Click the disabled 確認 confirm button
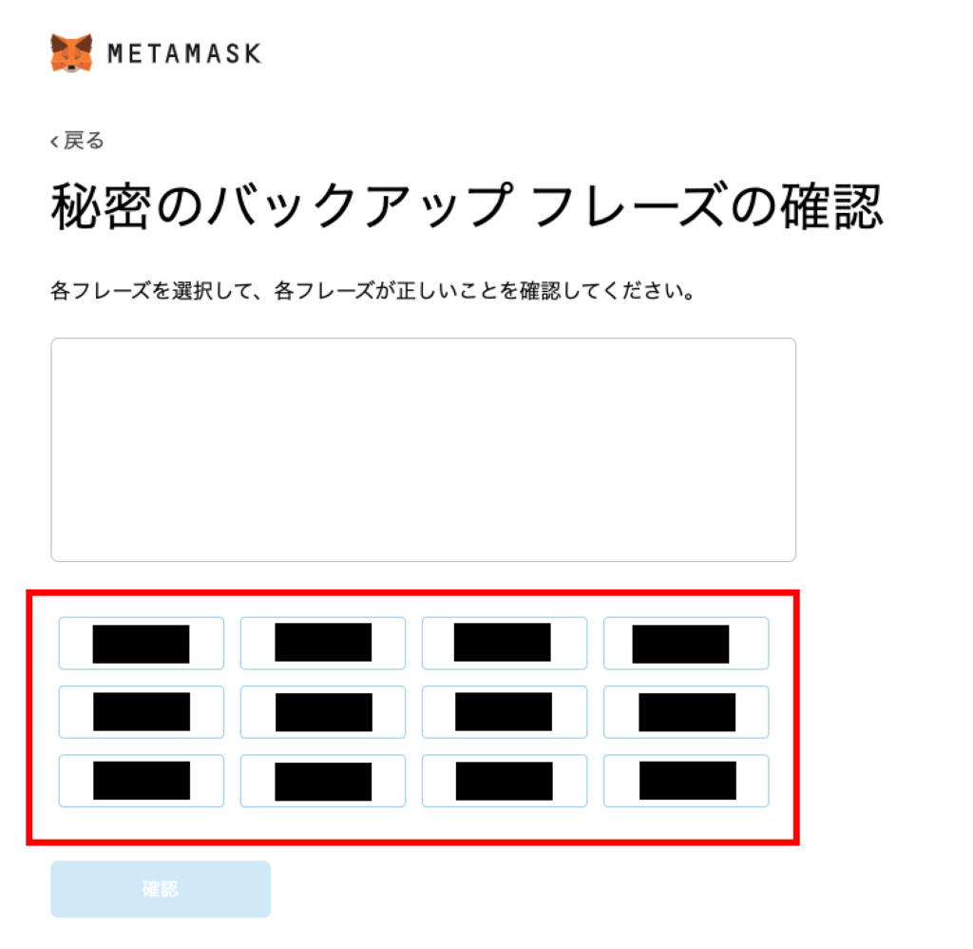The width and height of the screenshot is (973, 949). 161,889
